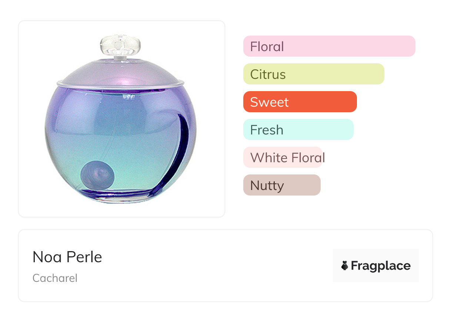This screenshot has width=451, height=320.
Task: Open the Noa Perle title link
Action: [x=67, y=257]
